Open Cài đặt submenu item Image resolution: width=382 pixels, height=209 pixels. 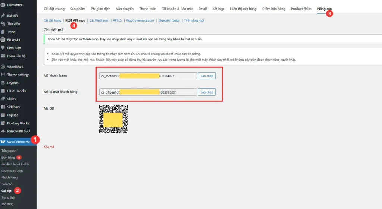[x=7, y=191]
